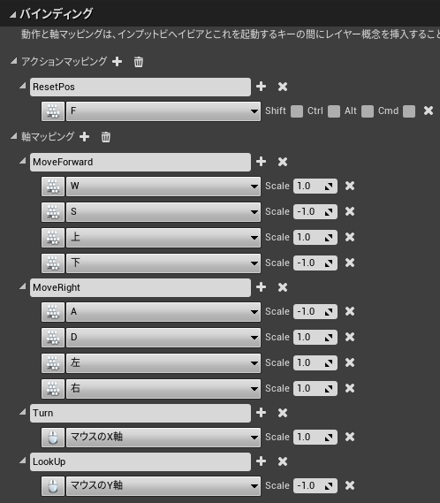440x503 pixels.
Task: Remove the LookUp axis mapping
Action: 283,461
